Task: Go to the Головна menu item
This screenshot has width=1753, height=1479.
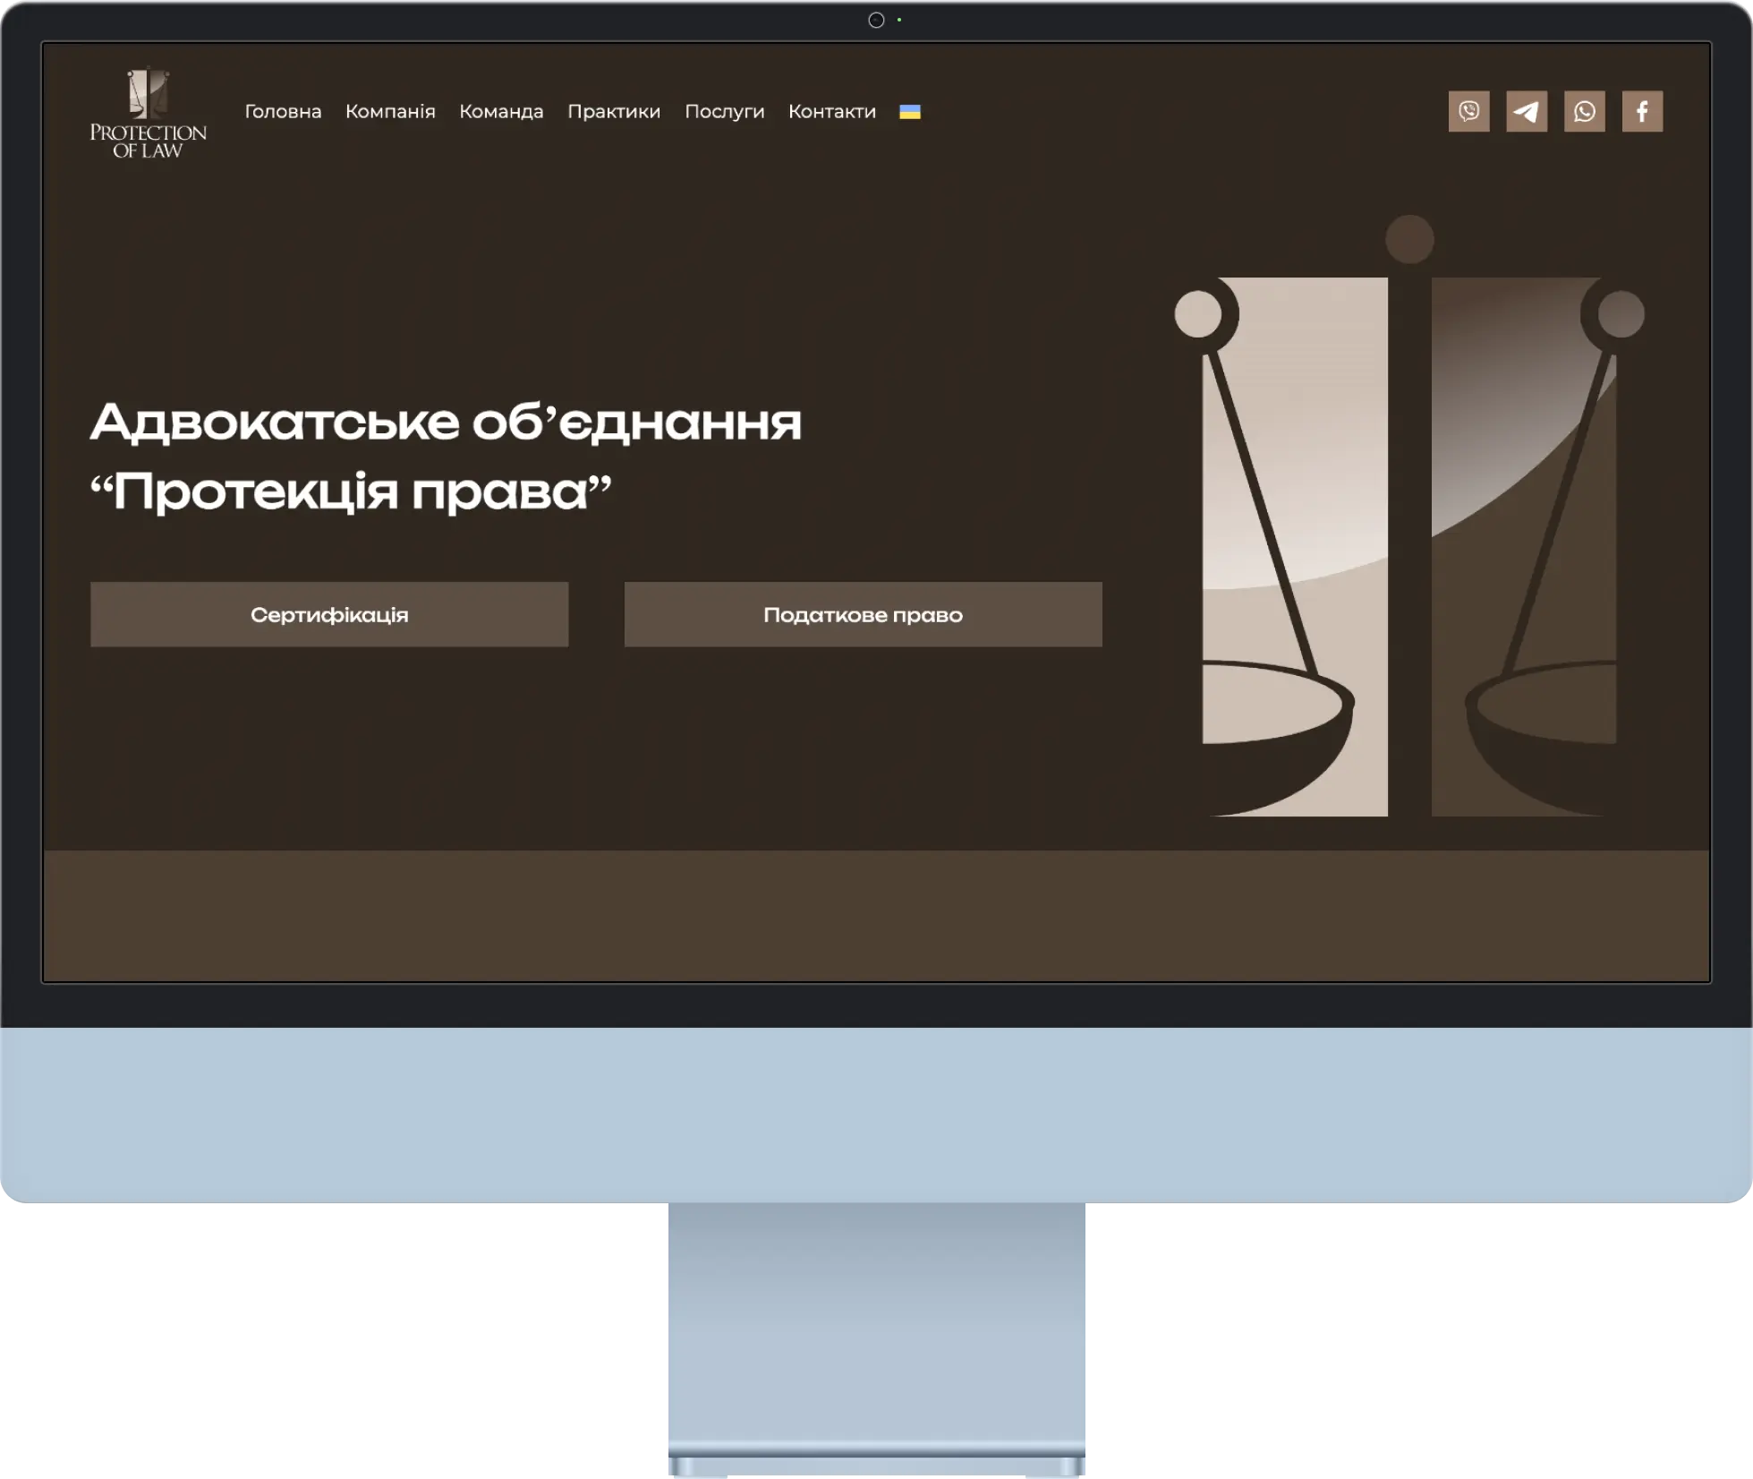Action: click(x=283, y=112)
